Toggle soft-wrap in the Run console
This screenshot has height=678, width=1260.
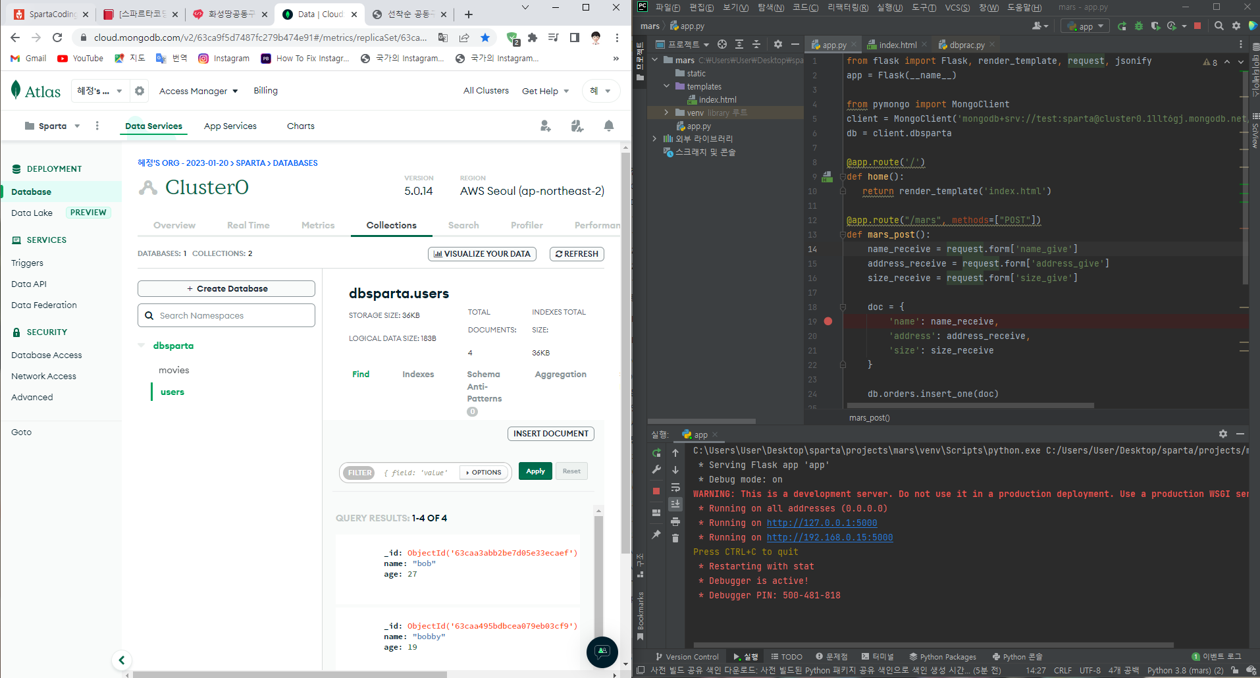point(675,487)
